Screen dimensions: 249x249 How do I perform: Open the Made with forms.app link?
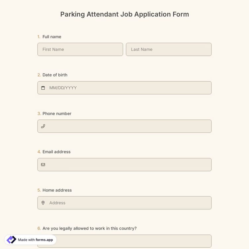35,240
